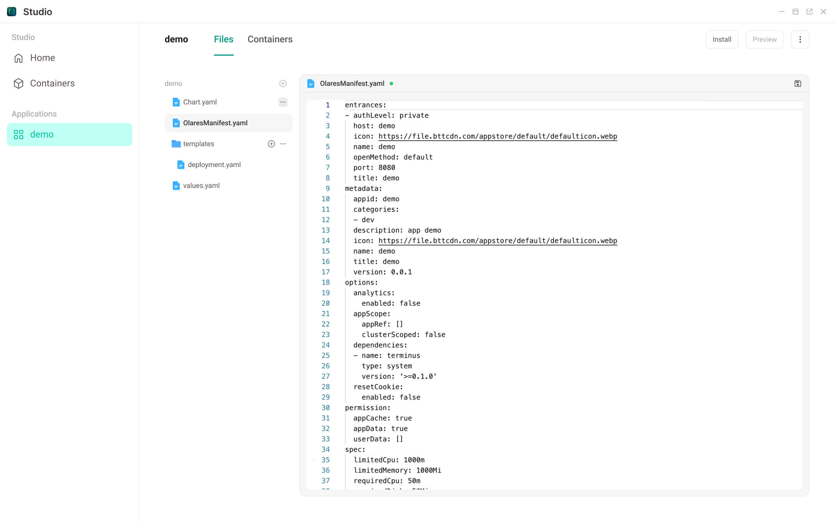Select the demo application under Applications
835x522 pixels.
click(42, 134)
